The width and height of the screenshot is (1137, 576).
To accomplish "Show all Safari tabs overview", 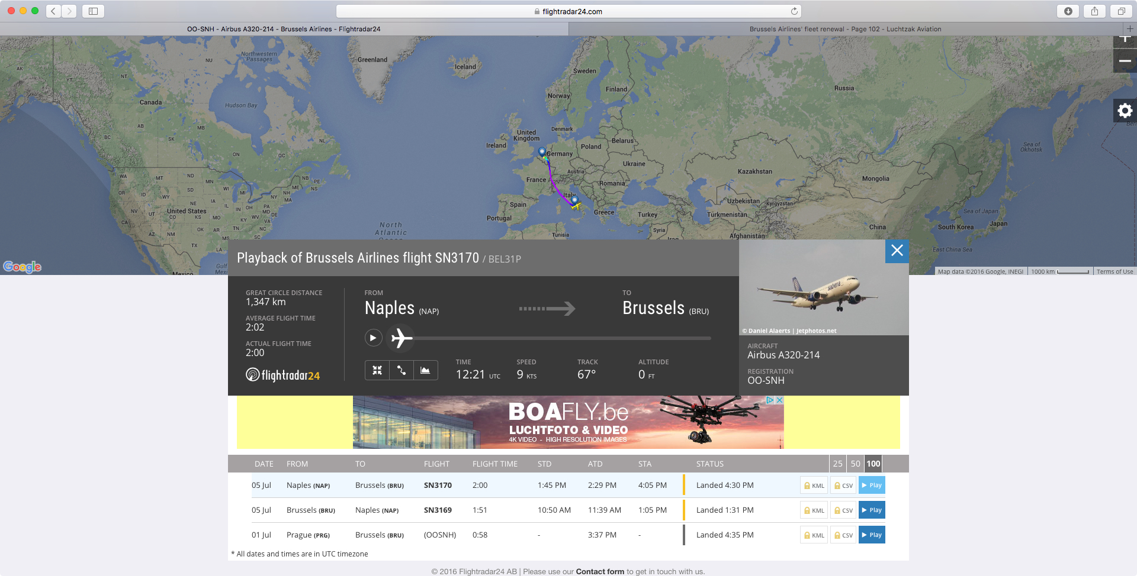I will (1121, 11).
